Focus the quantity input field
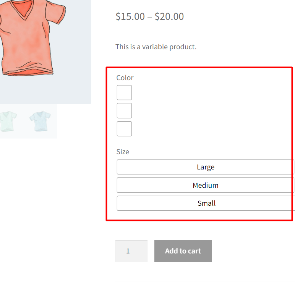The height and width of the screenshot is (287, 295). tap(131, 251)
